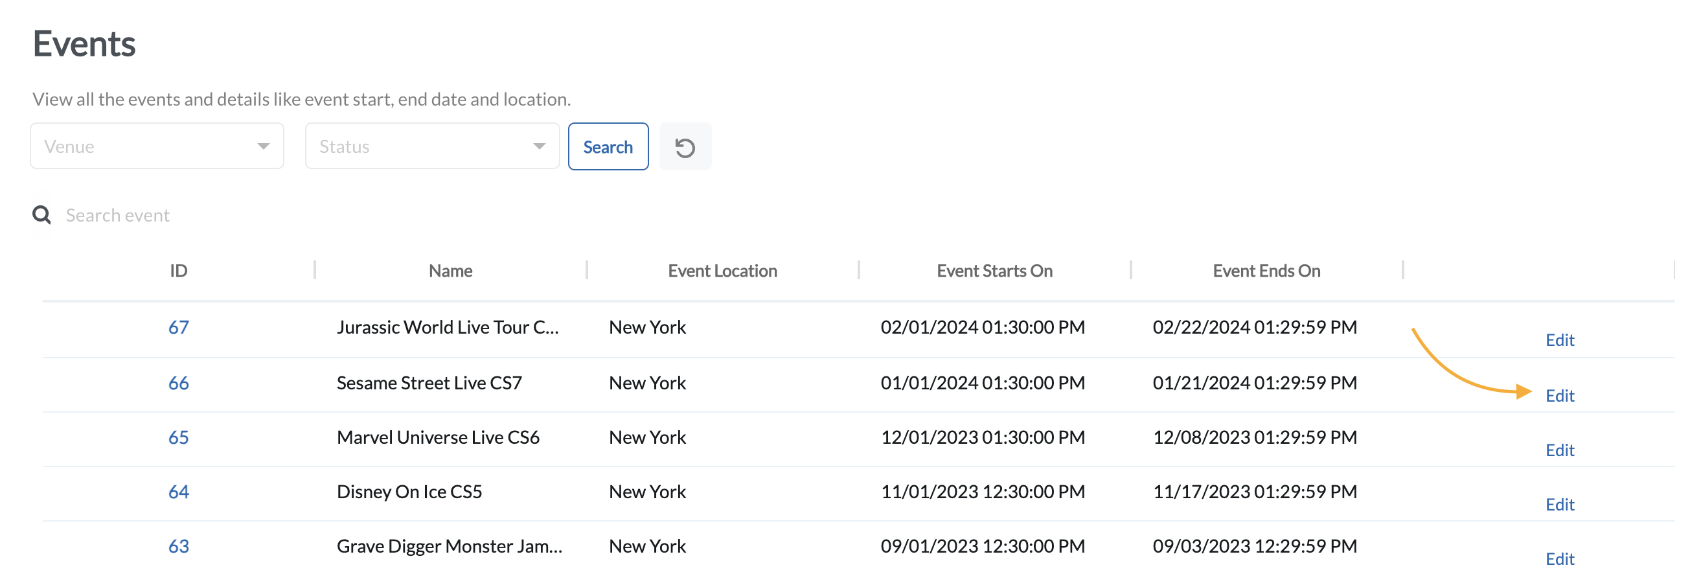Edit the Grave Digger Monster Jam event
This screenshot has width=1701, height=574.
pos(1560,560)
